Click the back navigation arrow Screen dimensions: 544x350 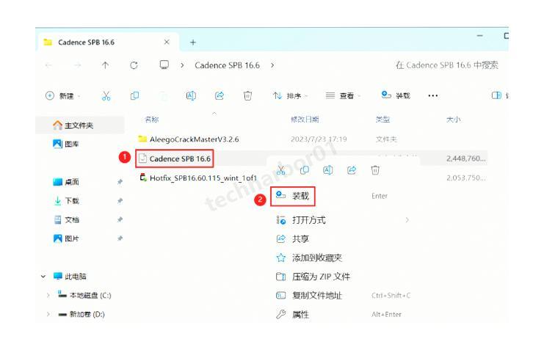pos(49,65)
